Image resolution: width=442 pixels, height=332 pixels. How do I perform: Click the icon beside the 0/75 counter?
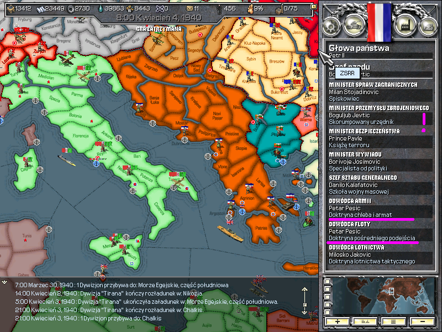coord(279,9)
